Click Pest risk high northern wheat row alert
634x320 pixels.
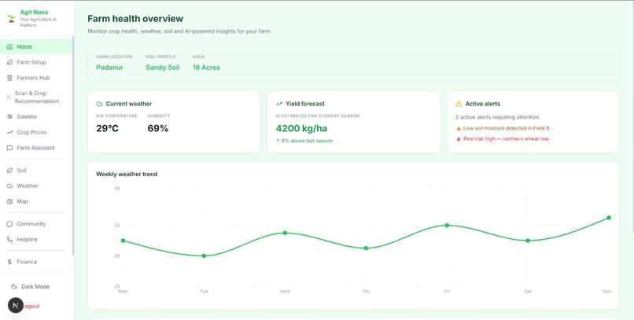[x=507, y=138]
